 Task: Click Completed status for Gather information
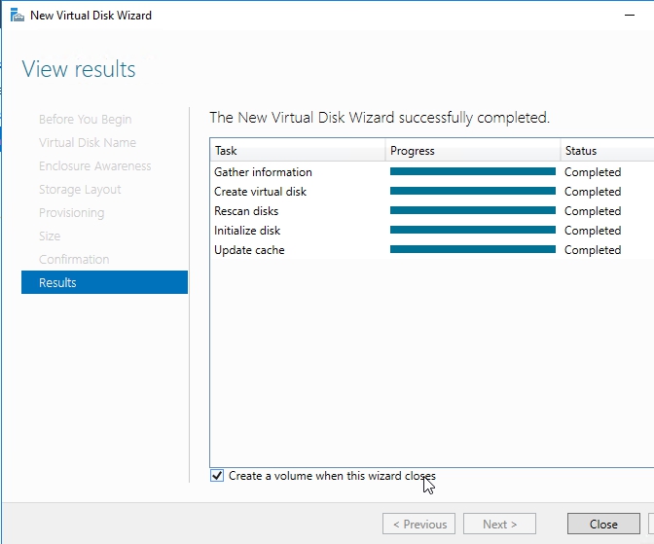[593, 172]
